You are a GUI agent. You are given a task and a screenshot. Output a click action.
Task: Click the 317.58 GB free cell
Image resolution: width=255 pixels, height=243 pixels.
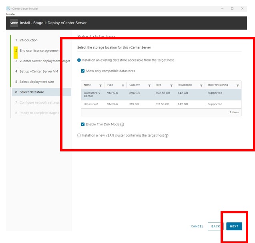(x=162, y=104)
